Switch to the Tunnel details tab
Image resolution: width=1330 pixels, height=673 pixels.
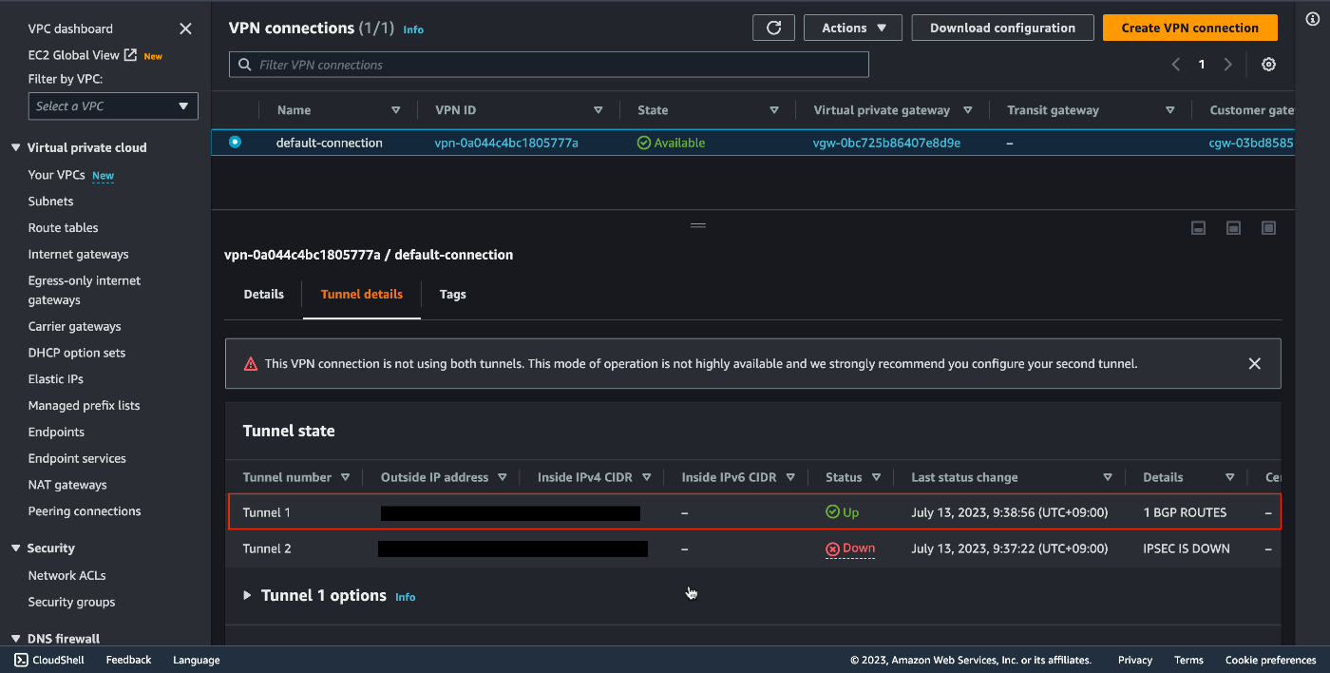(362, 294)
